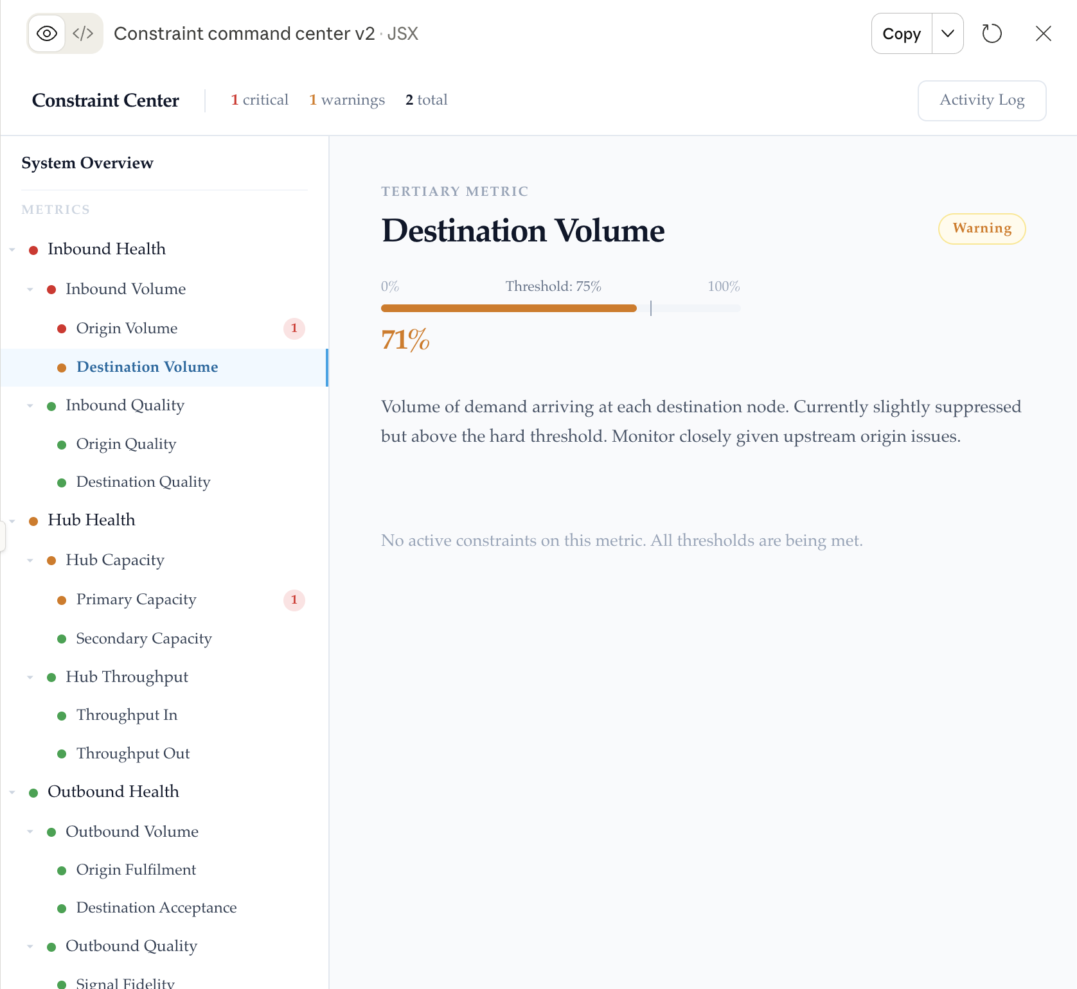1077x989 pixels.
Task: Collapse the Outbound Quality node
Action: (x=30, y=947)
